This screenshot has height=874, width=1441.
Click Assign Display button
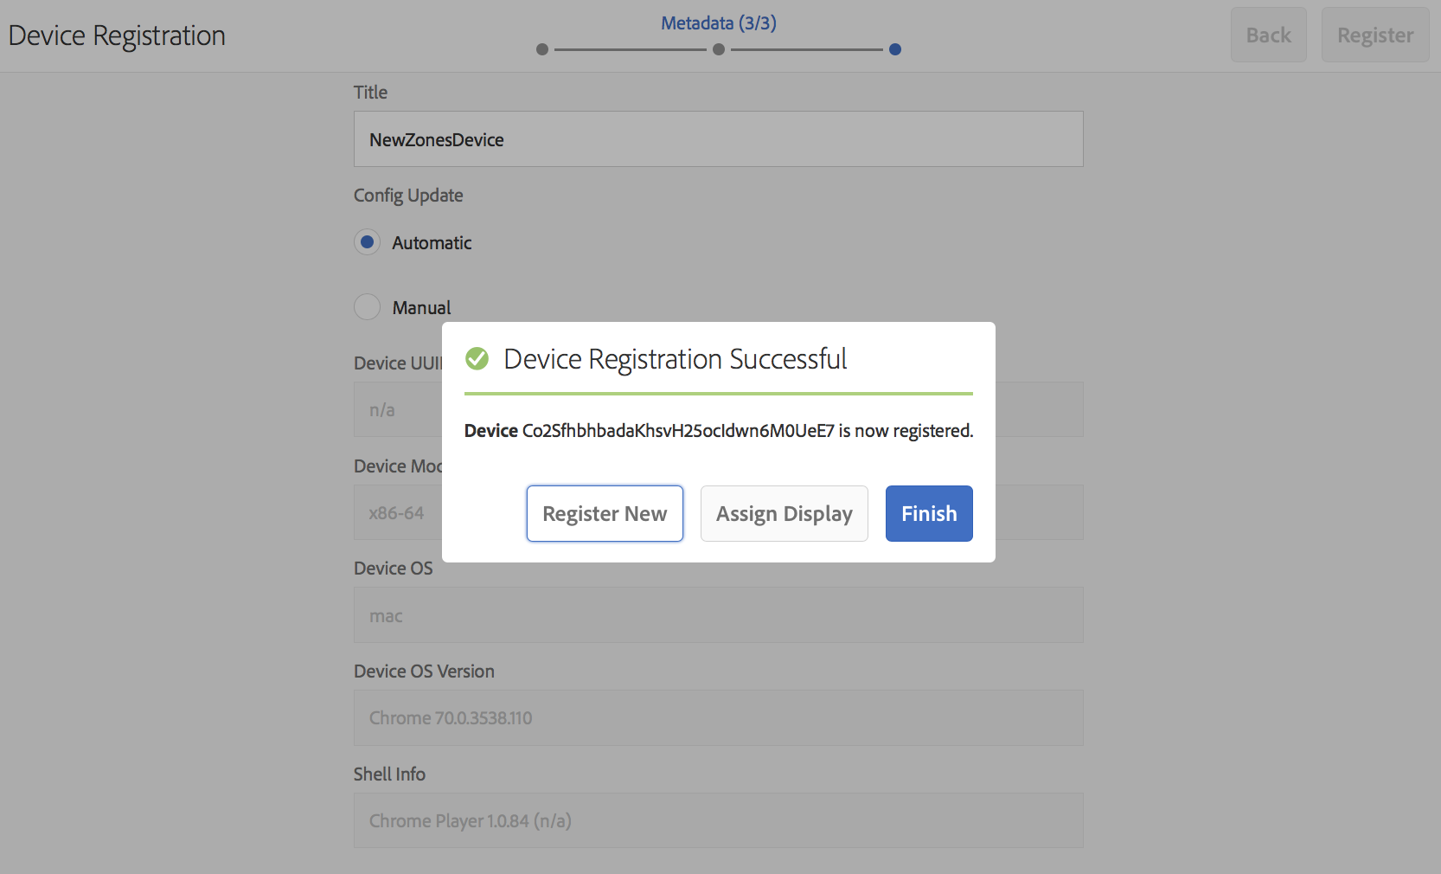(x=784, y=513)
